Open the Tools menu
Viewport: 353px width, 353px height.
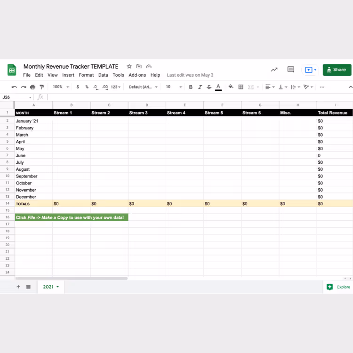click(x=119, y=75)
